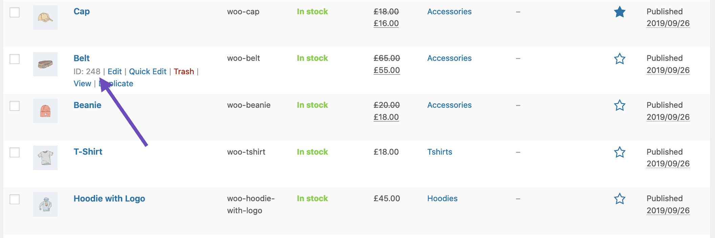The height and width of the screenshot is (238, 715).
Task: Open the Cap product thumbnail
Action: tap(45, 17)
